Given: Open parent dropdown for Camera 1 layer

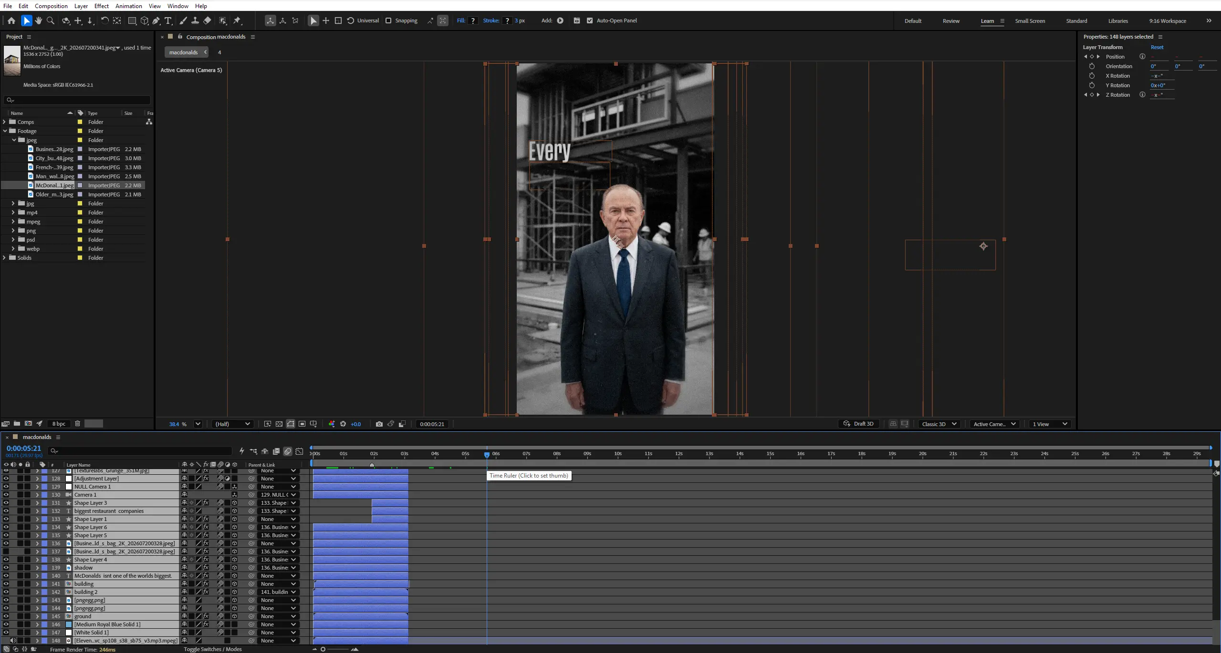Looking at the screenshot, I should [279, 495].
